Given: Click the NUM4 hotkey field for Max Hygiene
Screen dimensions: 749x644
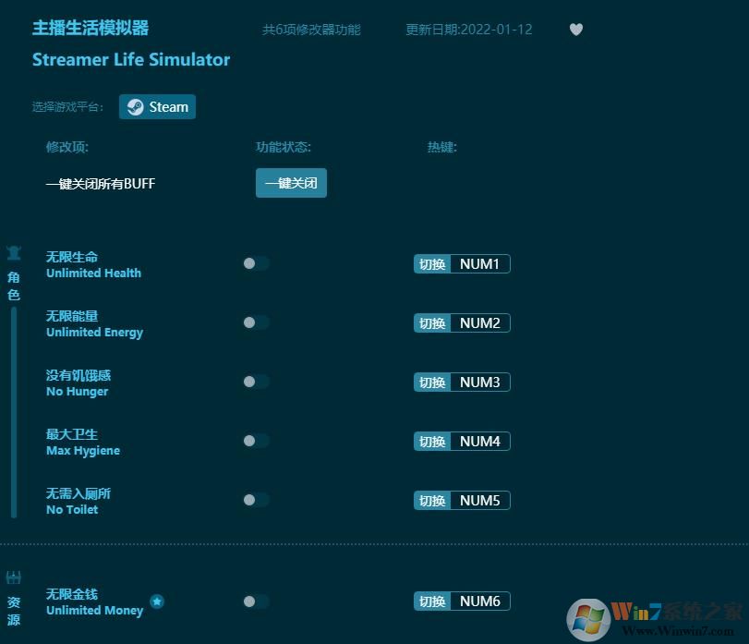Looking at the screenshot, I should [479, 441].
